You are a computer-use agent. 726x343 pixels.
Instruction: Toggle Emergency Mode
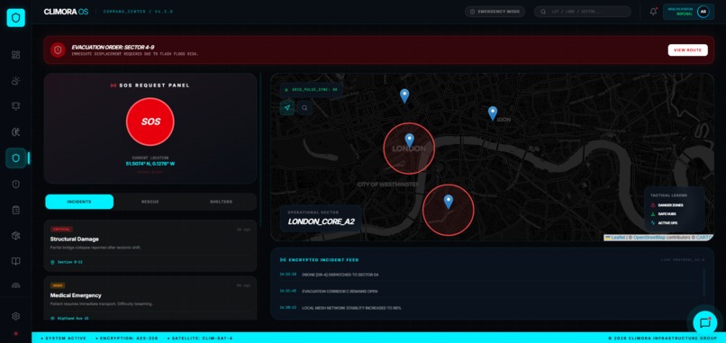(x=495, y=12)
